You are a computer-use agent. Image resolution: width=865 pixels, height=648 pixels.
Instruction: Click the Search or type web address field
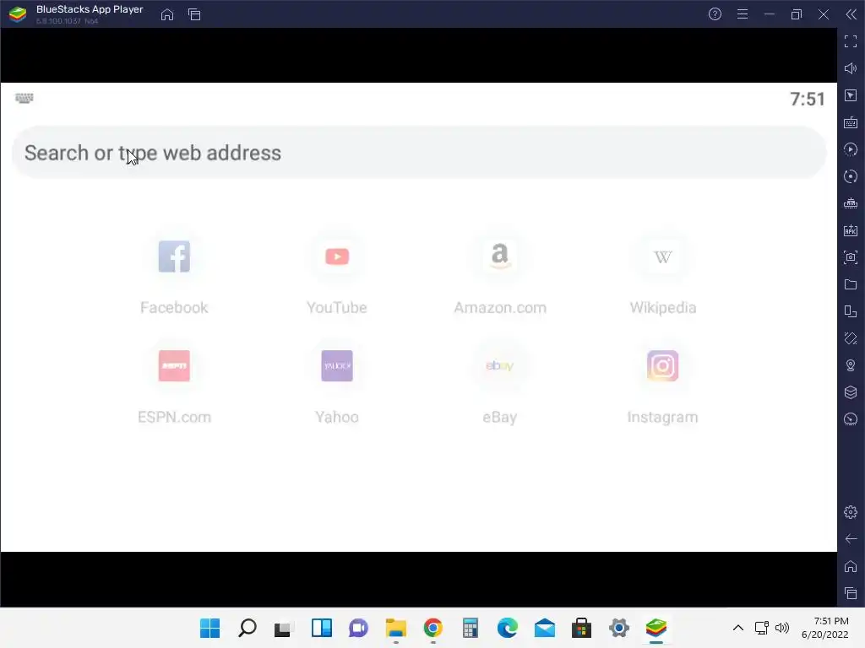click(419, 153)
